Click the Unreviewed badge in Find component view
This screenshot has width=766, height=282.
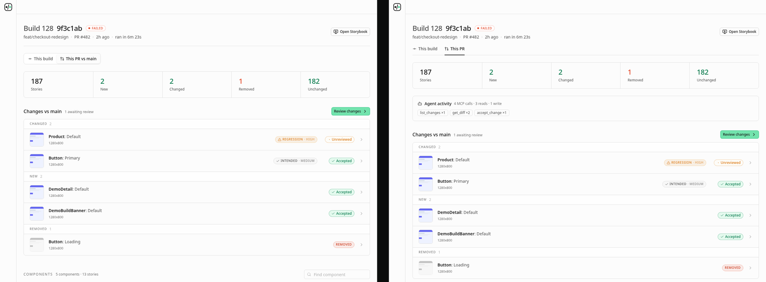pos(340,139)
